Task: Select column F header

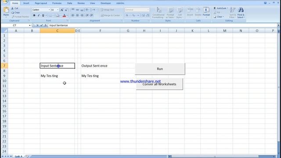Action: (x=100, y=31)
